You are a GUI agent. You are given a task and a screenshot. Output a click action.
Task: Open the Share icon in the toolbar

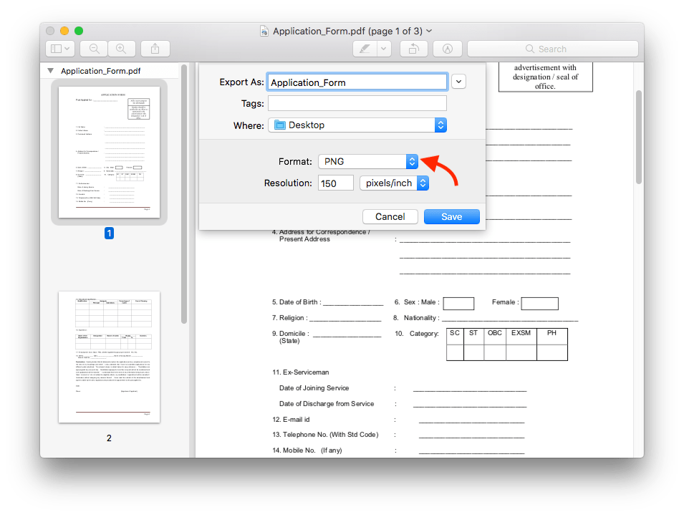click(155, 48)
